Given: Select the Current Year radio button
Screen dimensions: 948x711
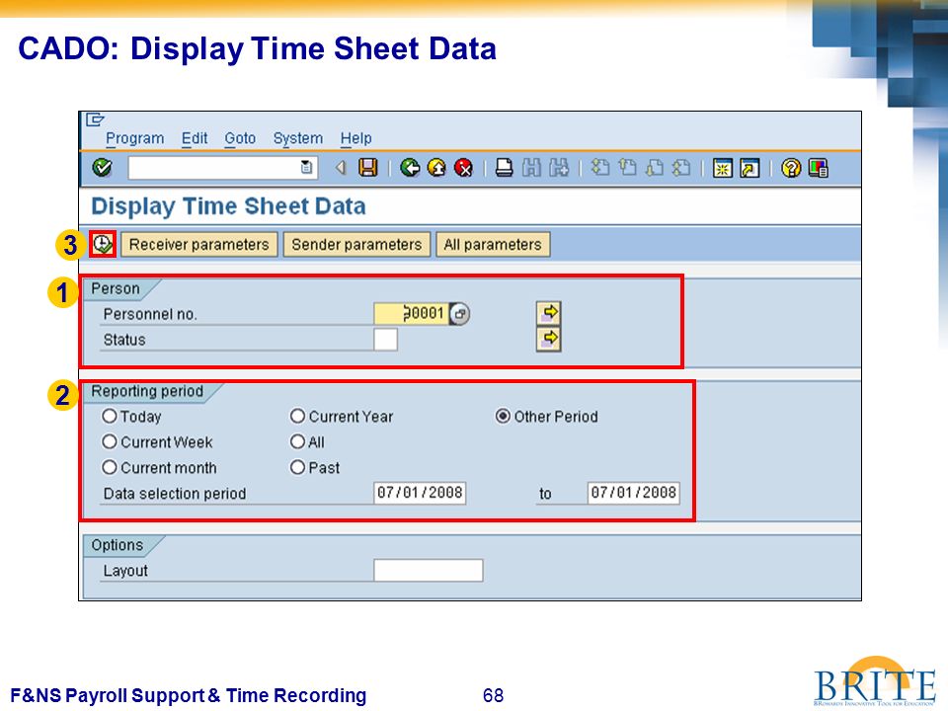Looking at the screenshot, I should [297, 416].
